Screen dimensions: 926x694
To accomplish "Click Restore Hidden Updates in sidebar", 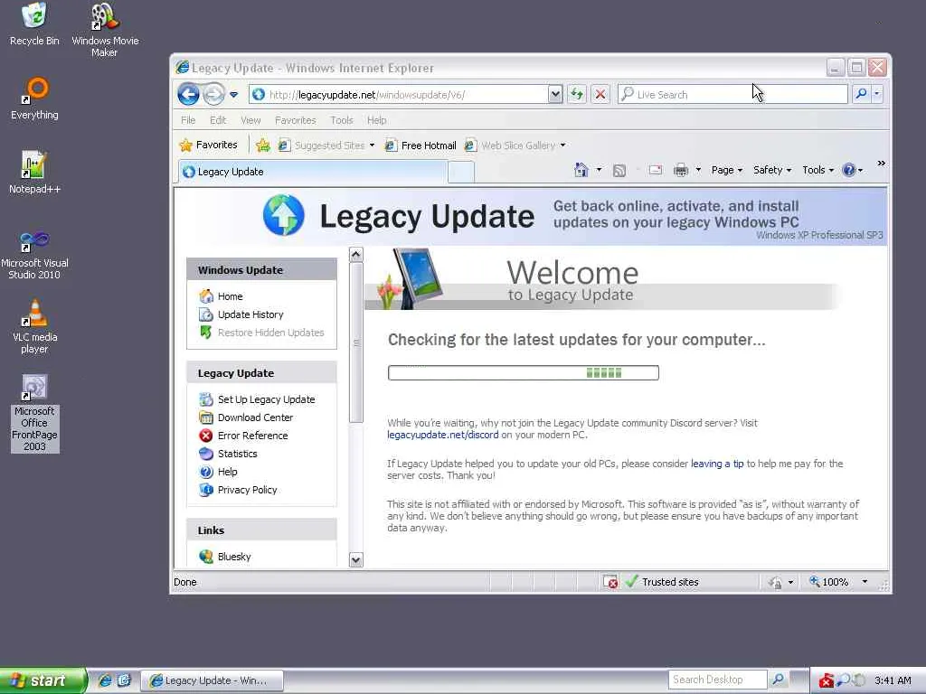I will pyautogui.click(x=270, y=333).
